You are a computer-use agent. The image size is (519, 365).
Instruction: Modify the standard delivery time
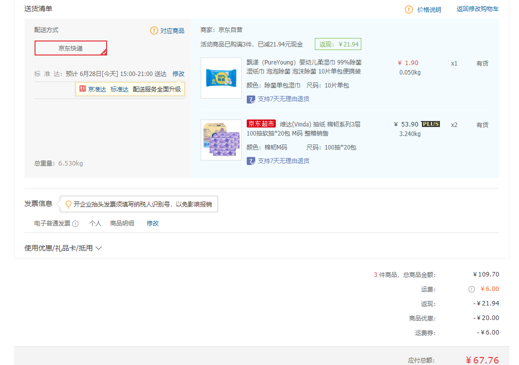178,73
